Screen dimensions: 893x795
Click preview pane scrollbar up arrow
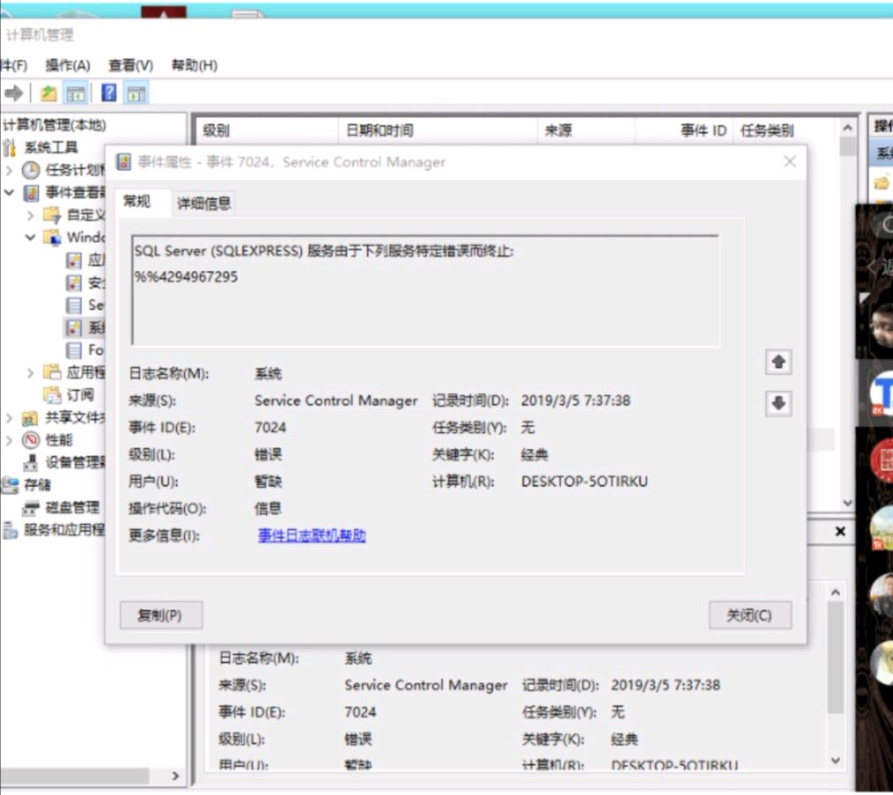click(835, 593)
